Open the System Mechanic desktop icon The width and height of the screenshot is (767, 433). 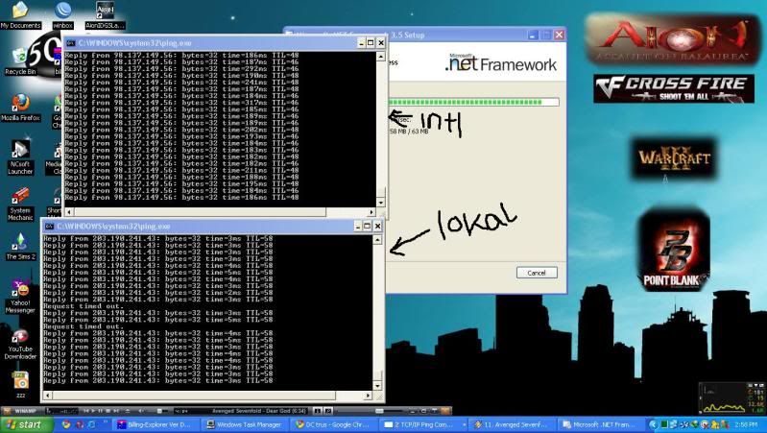[20, 204]
